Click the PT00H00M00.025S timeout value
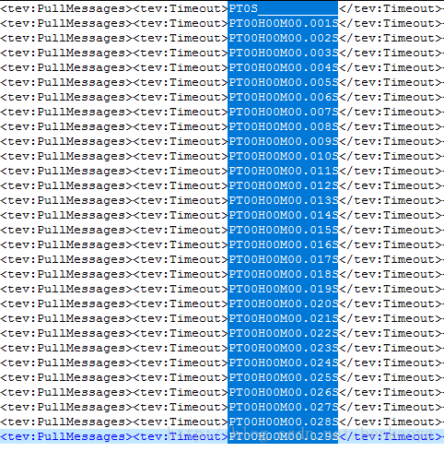The image size is (444, 452). [283, 377]
